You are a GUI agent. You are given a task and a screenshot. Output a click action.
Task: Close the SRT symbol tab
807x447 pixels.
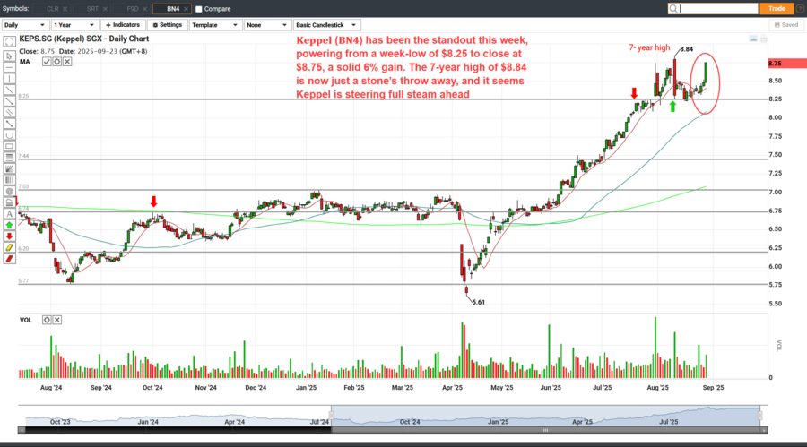105,9
